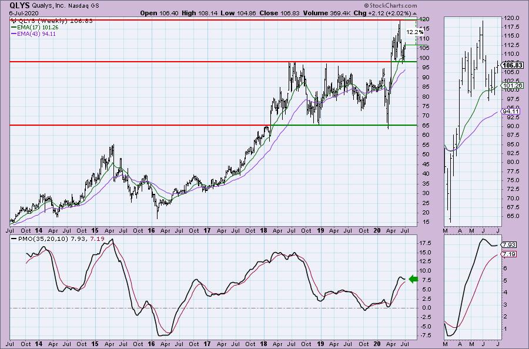Click year 14 on the price chart time axis

click(38, 231)
